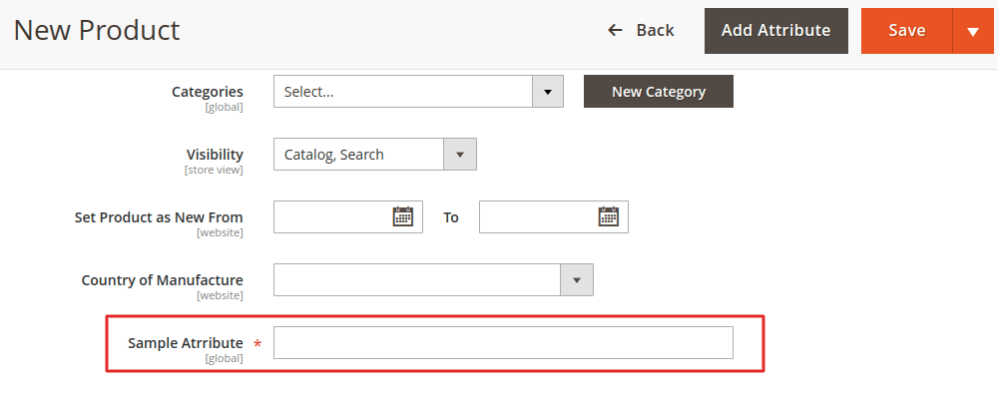Open the Country of Manufacture dropdown

click(433, 279)
